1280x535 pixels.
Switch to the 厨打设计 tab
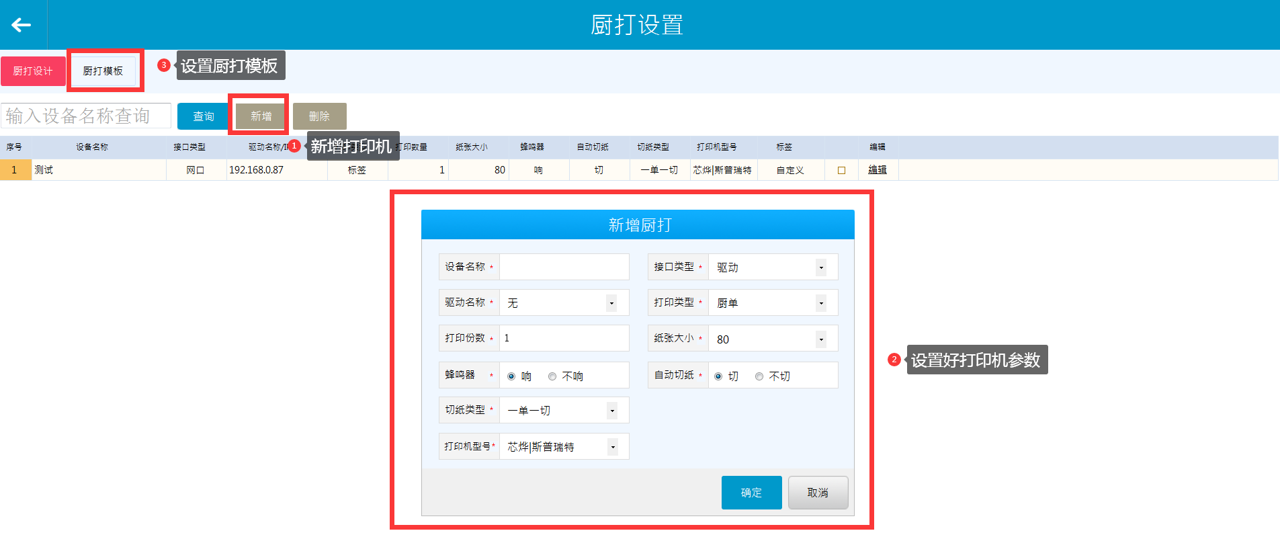pyautogui.click(x=33, y=71)
